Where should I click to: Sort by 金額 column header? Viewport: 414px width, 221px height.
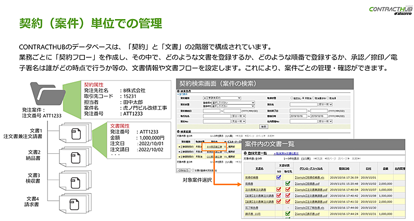coord(385,168)
